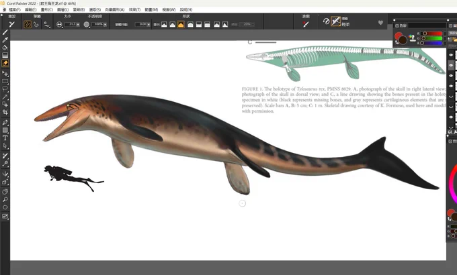Screen dimensions: 457x275
Task: Open the ninth menu (M)
Action: tap(152, 9)
